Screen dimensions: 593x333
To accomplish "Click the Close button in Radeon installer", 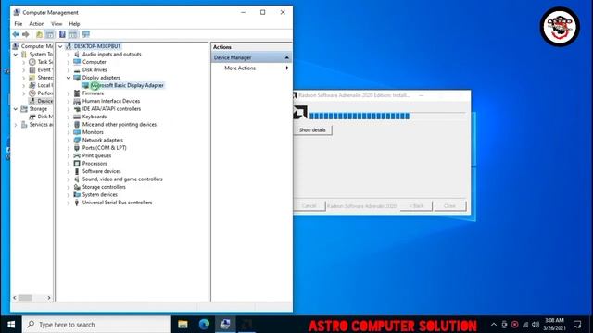I will coord(449,206).
